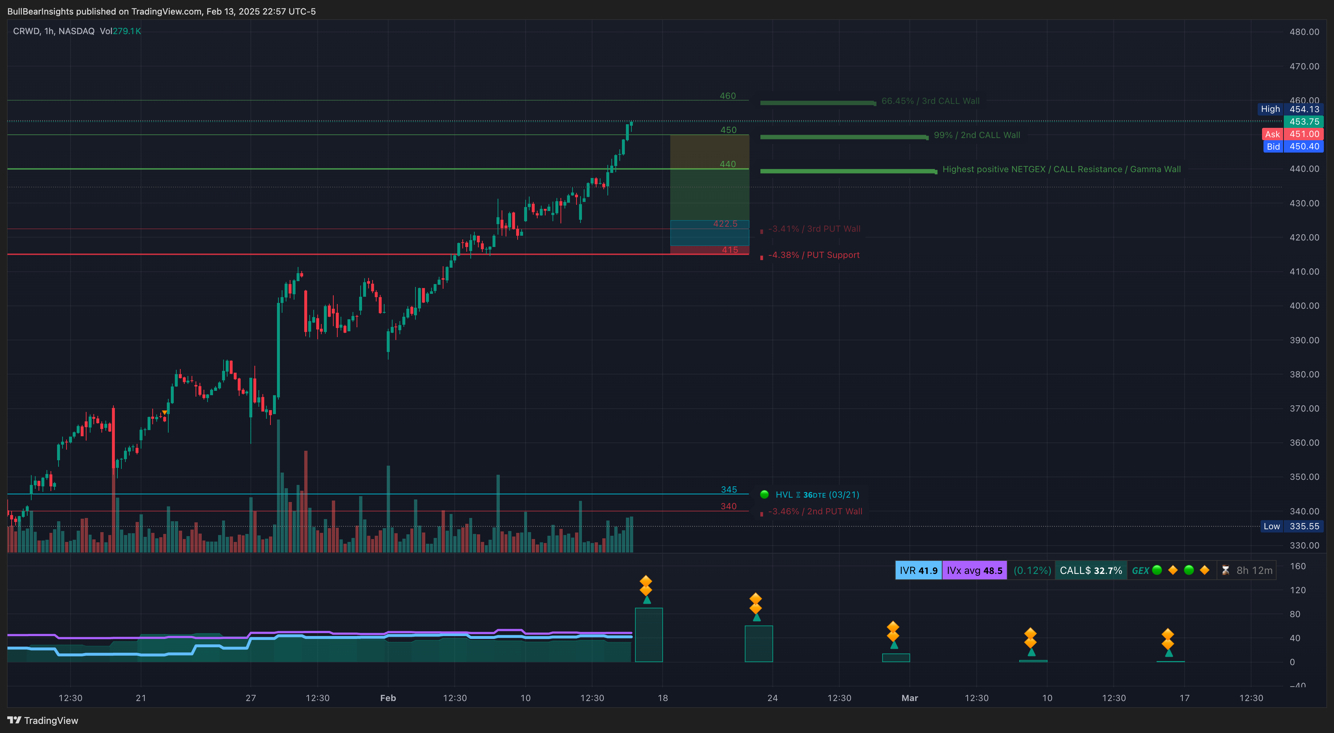Click the GEX label in the info bar

coord(1140,571)
